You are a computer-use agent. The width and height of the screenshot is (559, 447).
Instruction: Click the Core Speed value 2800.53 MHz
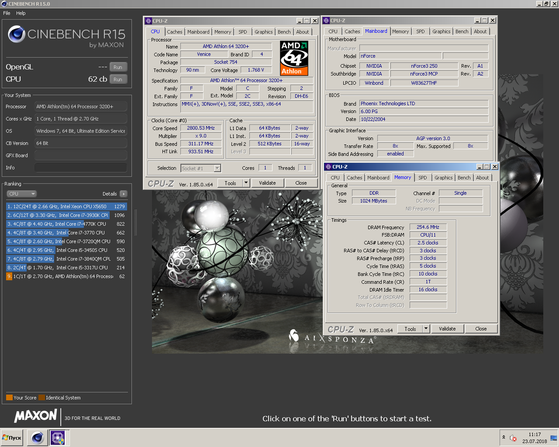click(201, 128)
